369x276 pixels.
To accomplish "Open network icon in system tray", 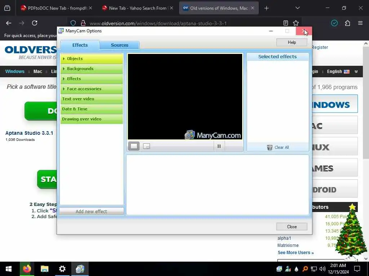I will click(x=314, y=269).
